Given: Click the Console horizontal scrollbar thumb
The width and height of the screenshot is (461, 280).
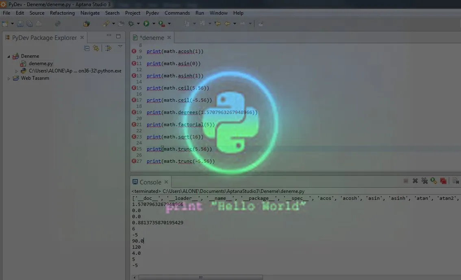Looking at the screenshot, I should (x=200, y=277).
